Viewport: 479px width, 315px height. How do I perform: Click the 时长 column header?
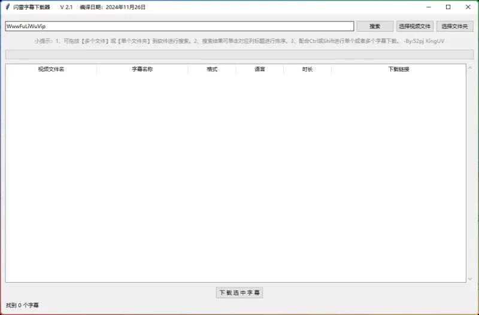[x=307, y=69]
